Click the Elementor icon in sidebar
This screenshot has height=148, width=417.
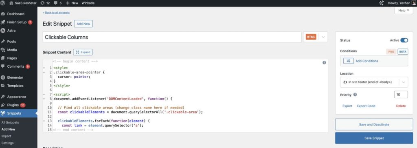pyautogui.click(x=3, y=77)
